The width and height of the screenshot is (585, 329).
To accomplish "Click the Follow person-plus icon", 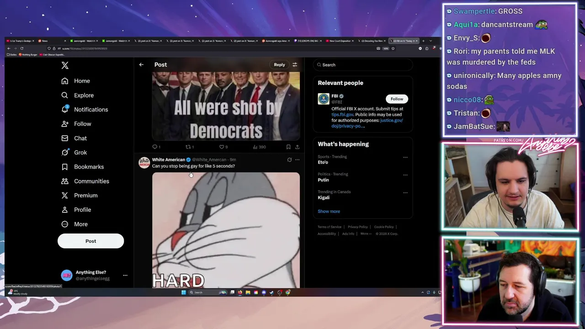I will (65, 124).
